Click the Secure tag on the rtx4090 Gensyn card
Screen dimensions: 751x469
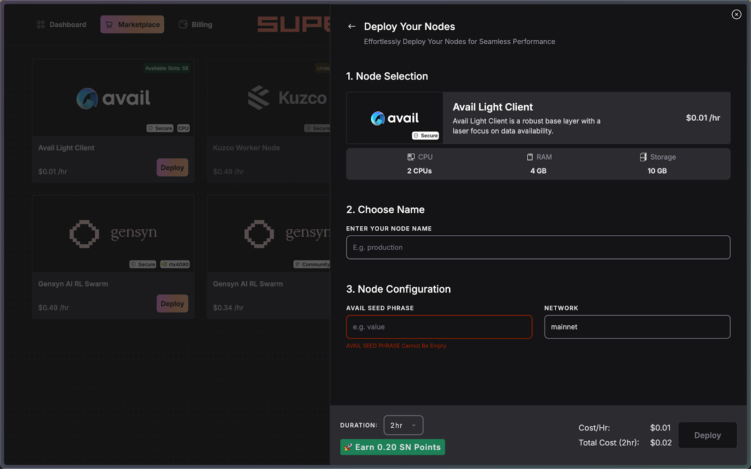[143, 264]
